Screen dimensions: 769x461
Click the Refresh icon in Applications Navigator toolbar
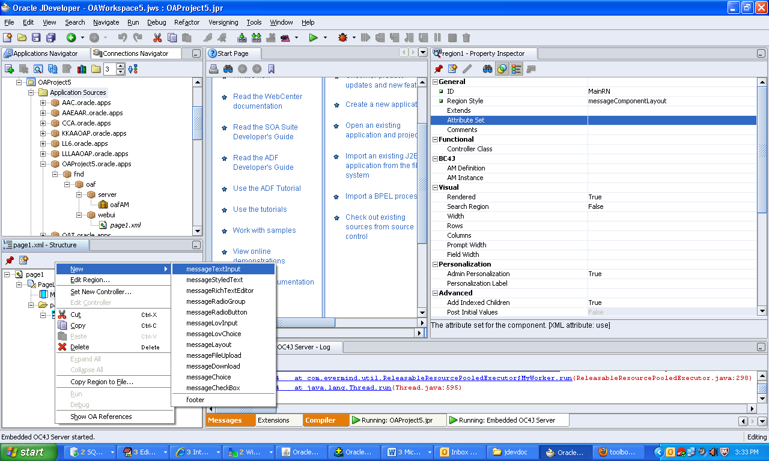coord(52,68)
